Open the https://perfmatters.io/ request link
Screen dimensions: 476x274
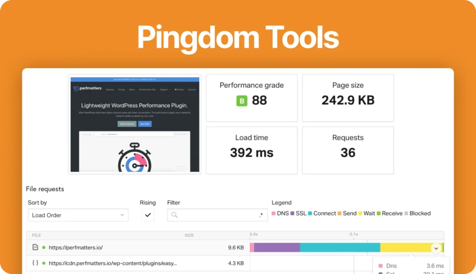[76, 248]
